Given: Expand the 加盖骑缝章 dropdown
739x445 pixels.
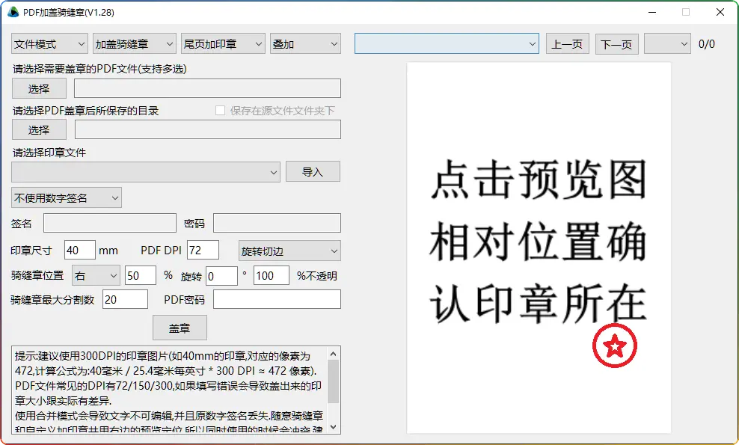Looking at the screenshot, I should click(x=135, y=44).
